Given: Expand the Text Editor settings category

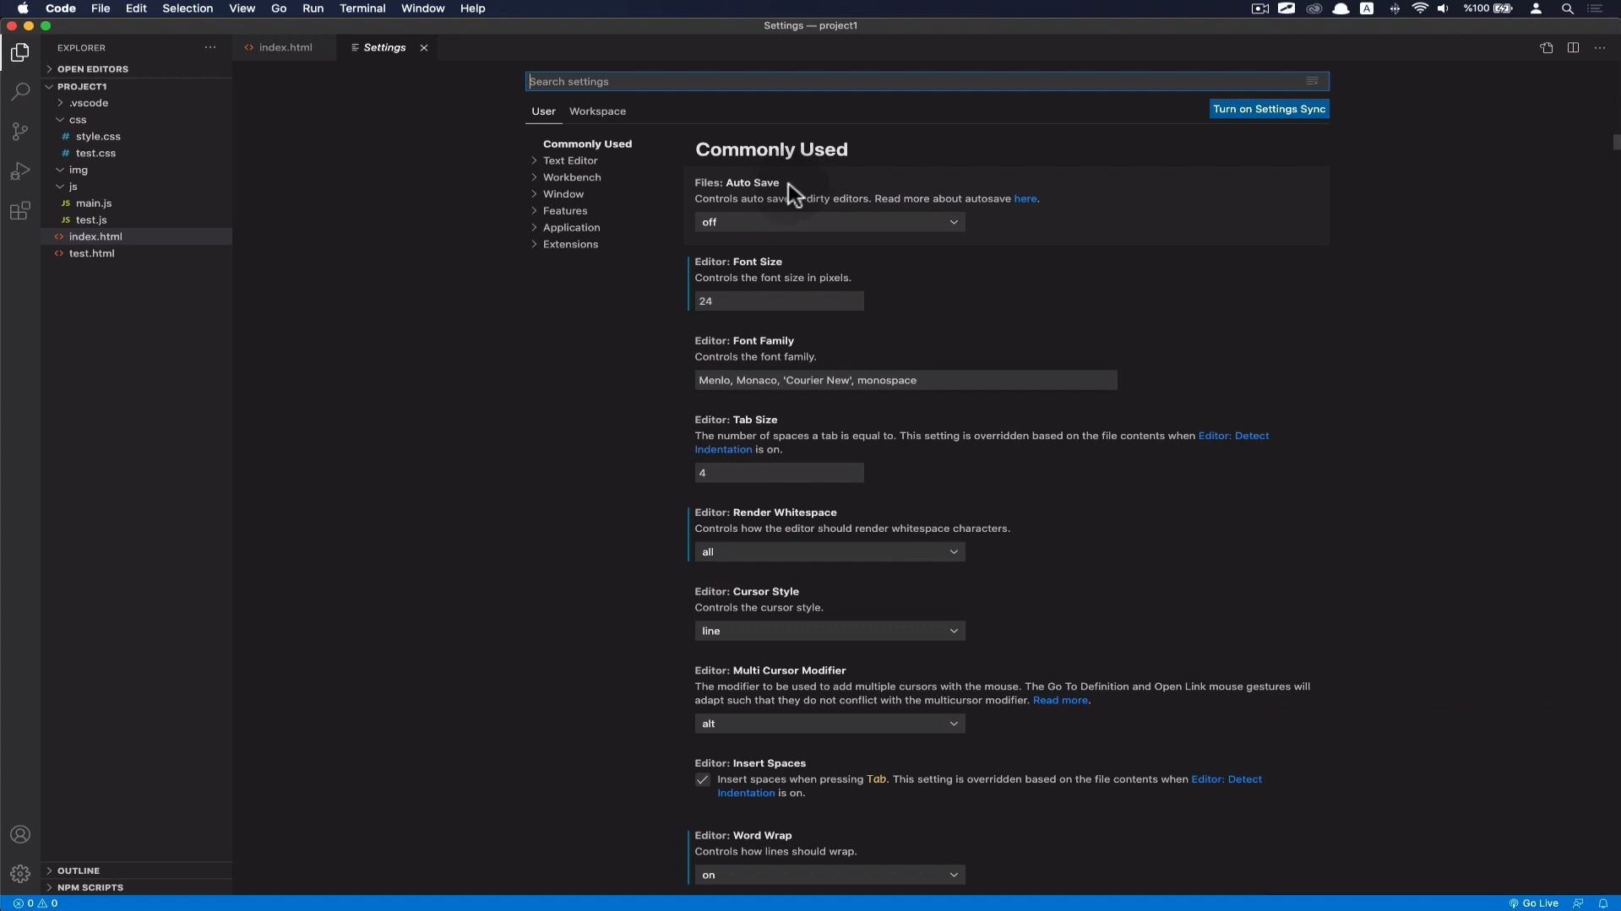Looking at the screenshot, I should [x=570, y=160].
